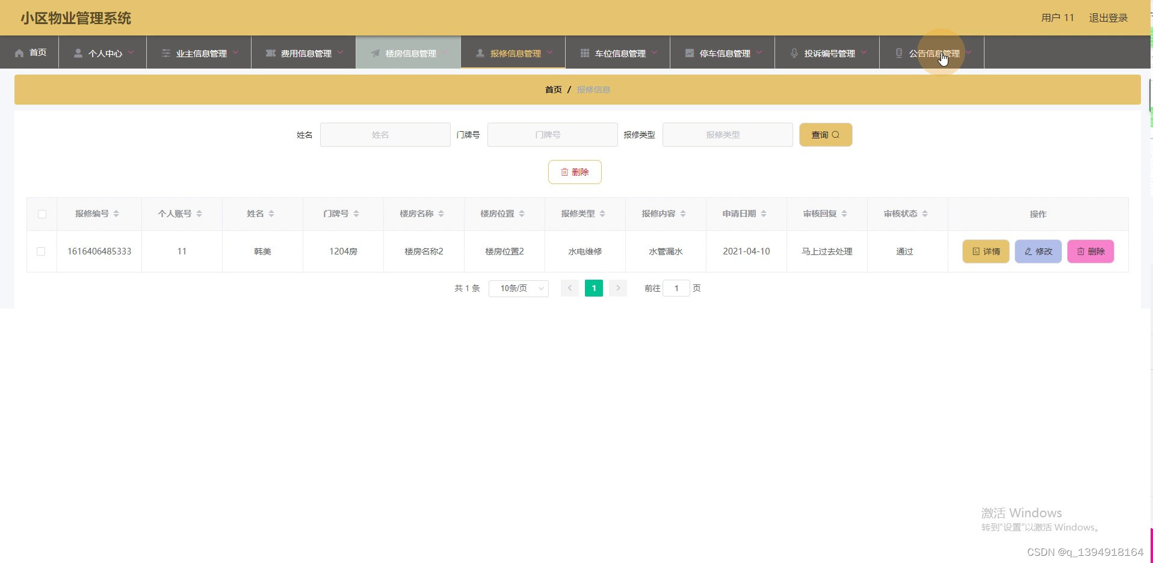Sort table by 楼房名称 column
Image resolution: width=1153 pixels, height=563 pixels.
click(x=441, y=214)
